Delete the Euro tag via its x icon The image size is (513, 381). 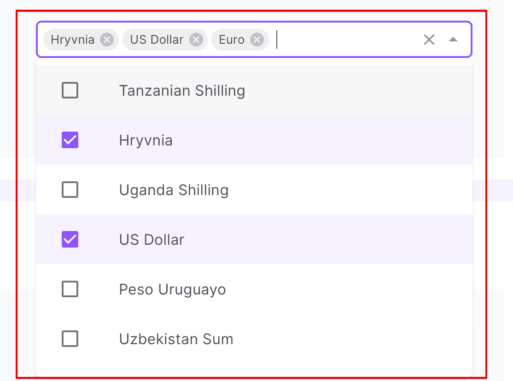coord(256,40)
